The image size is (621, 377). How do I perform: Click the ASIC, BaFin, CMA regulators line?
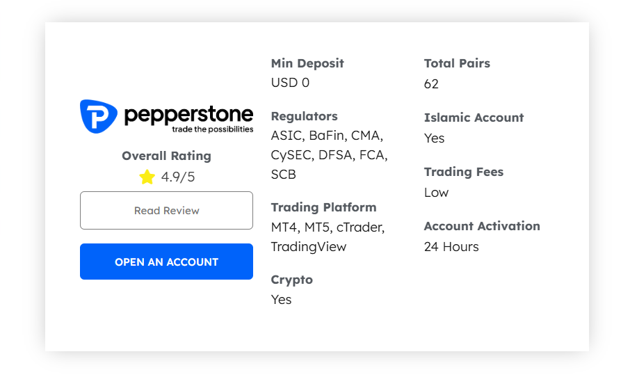click(x=327, y=136)
